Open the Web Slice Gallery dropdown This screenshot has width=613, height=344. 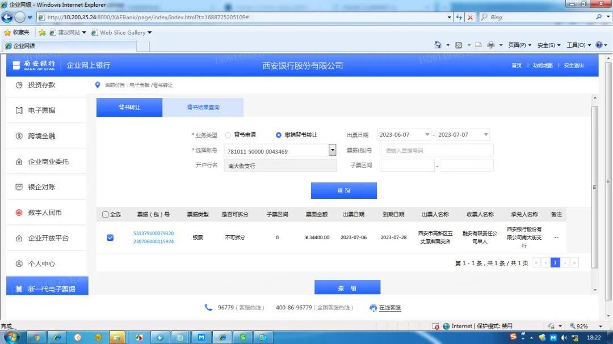pos(150,32)
